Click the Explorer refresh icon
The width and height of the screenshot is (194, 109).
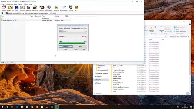click(167, 36)
